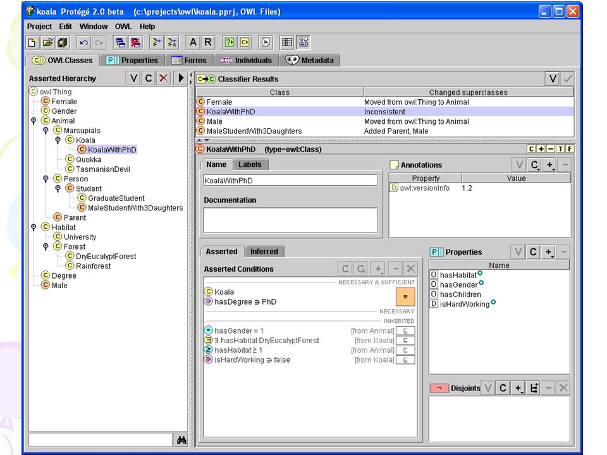Click the View class 'V' button in Asserted Hierarchy

click(133, 78)
